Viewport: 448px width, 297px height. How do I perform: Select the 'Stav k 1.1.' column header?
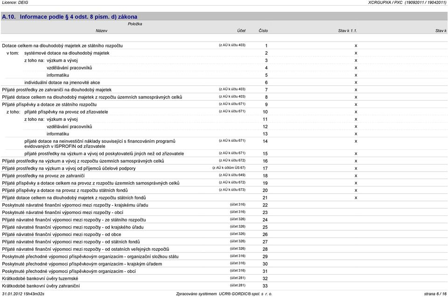347,31
